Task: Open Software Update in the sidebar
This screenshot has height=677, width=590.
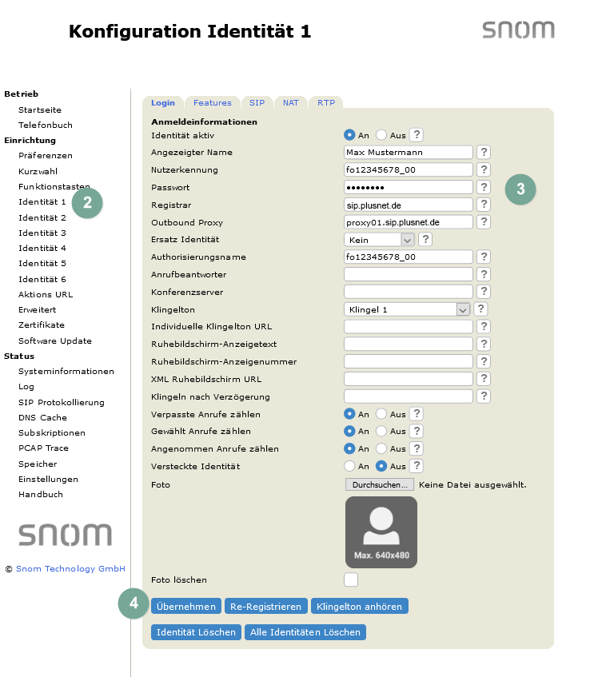Action: [55, 340]
